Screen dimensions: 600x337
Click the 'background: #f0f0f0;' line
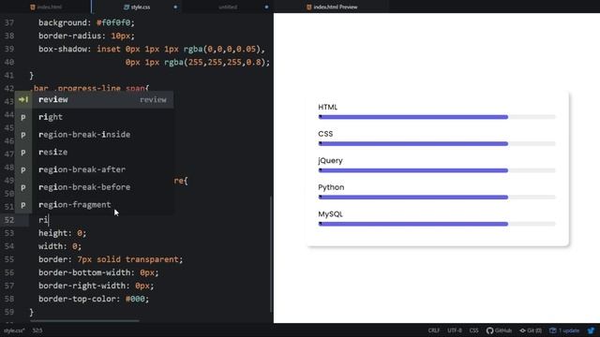point(86,22)
